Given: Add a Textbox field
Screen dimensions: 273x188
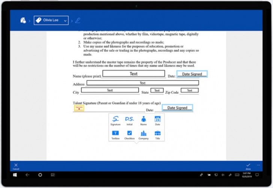Looking at the screenshot, I should pyautogui.click(x=115, y=135).
